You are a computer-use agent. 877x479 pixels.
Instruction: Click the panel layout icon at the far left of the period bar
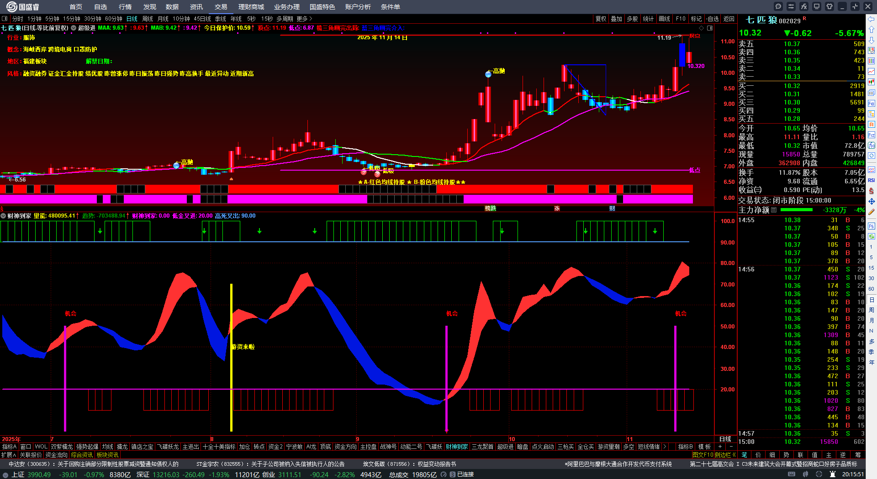pos(5,19)
